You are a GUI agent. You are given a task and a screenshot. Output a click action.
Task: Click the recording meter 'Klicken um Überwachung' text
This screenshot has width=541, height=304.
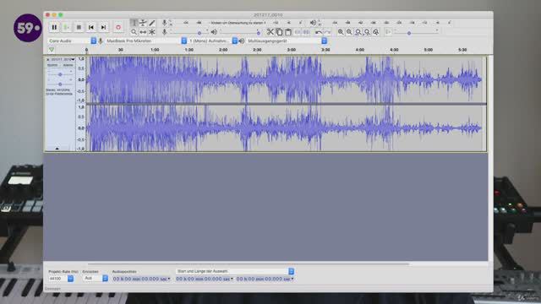238,23
